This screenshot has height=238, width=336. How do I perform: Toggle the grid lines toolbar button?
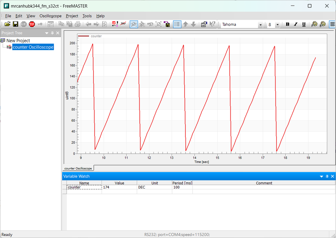[x=177, y=24]
